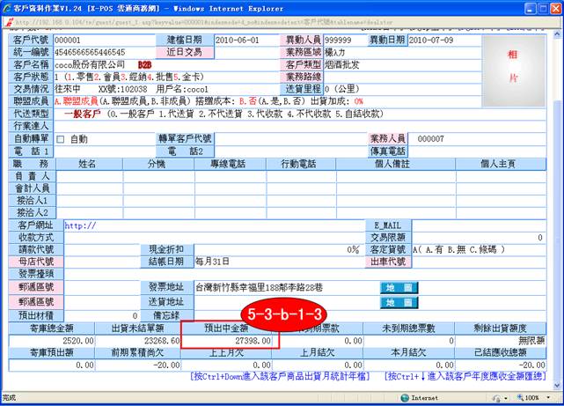Image resolution: width=564 pixels, height=406 pixels.
Task: Click the Internet Explorer icon in title bar
Action: click(7, 6)
